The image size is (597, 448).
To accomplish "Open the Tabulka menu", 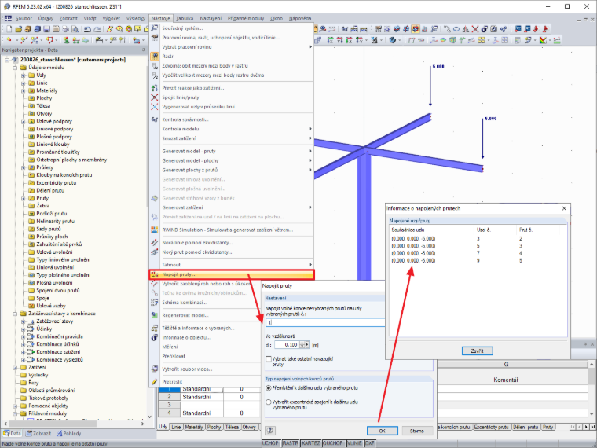I will [185, 18].
